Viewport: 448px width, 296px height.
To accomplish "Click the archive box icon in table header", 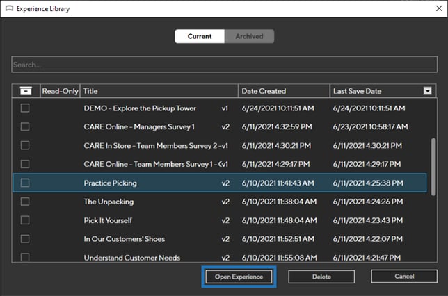I will 26,91.
